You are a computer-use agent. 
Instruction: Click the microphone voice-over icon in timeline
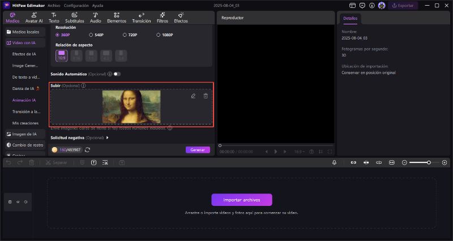coord(335,162)
